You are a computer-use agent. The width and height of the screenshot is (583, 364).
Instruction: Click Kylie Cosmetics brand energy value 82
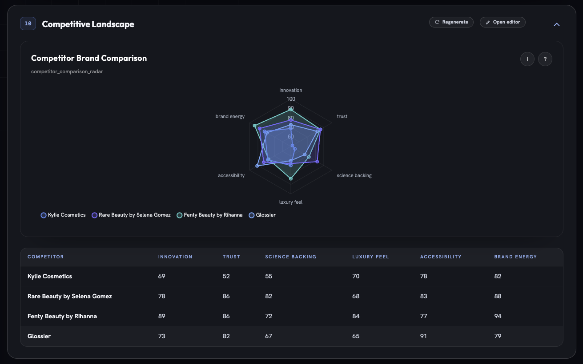[x=498, y=276]
